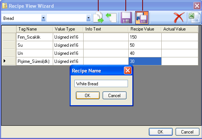Click the Actual Value column header

180,29
